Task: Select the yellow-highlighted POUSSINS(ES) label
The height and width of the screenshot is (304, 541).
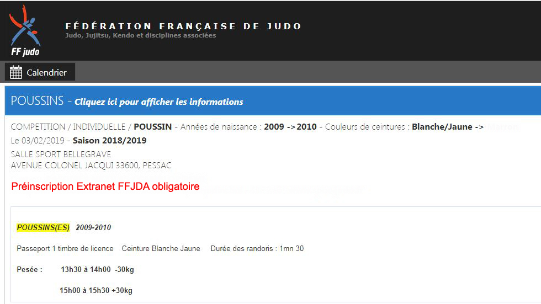Action: point(43,227)
